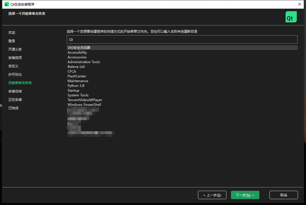Screen dimensions: 306x205
Task: Select the Accessibility folder
Action: click(77, 52)
